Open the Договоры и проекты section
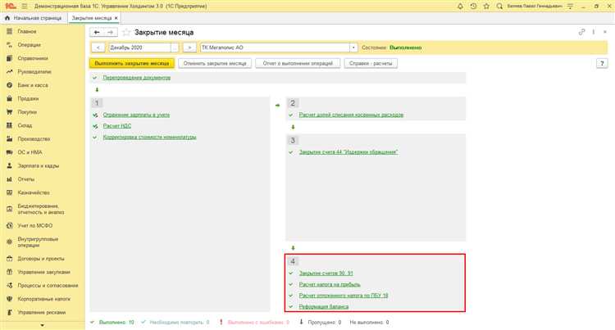615x330 pixels. pos(41,259)
